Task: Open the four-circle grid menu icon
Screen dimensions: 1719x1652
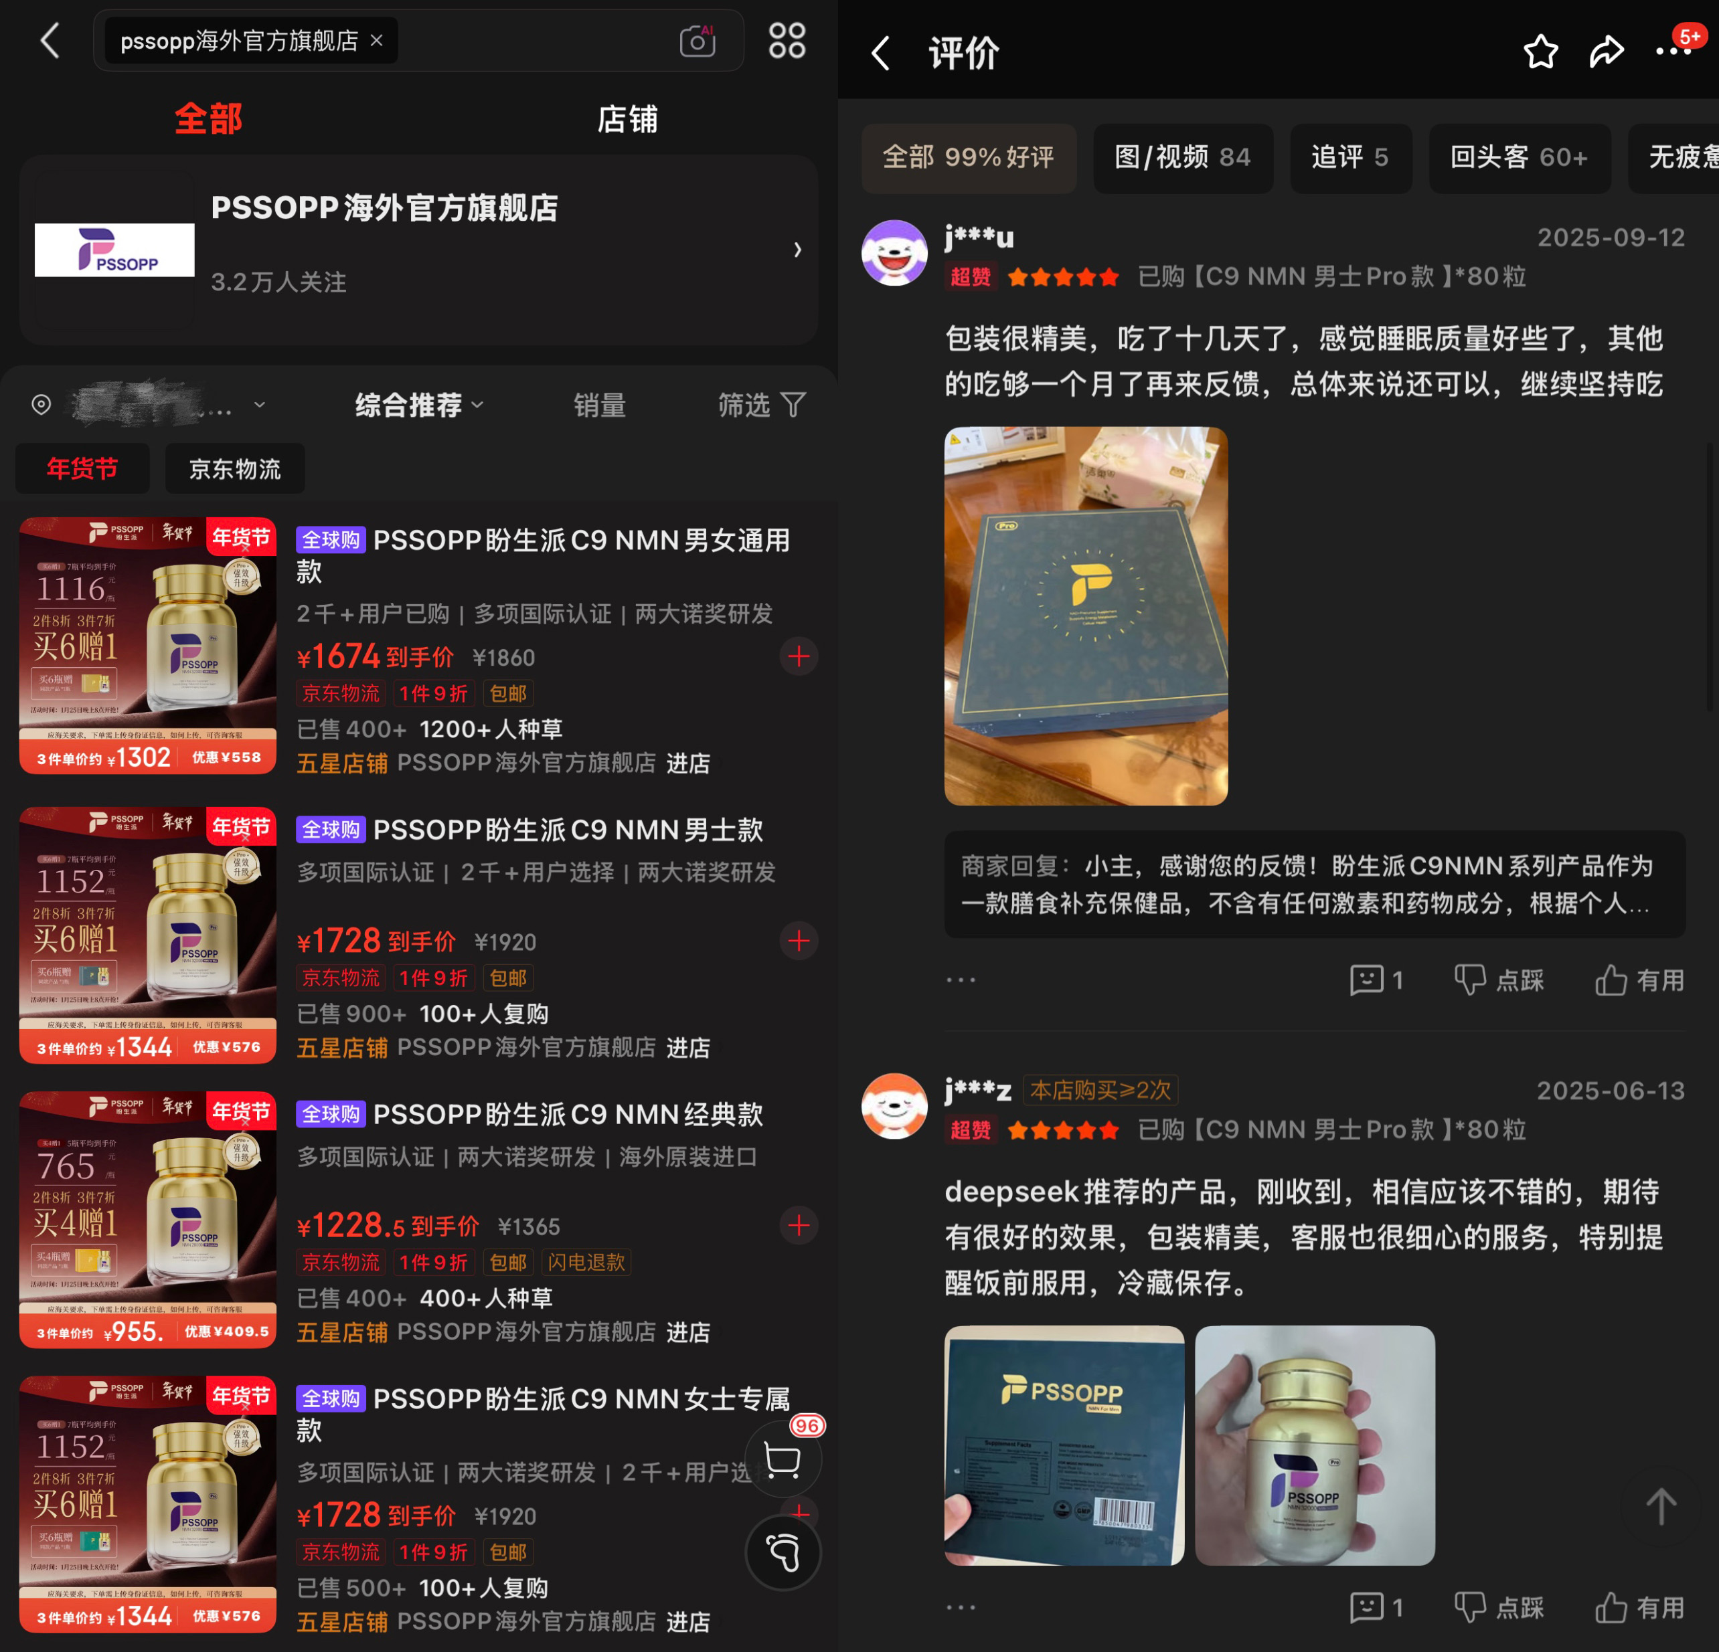Action: tap(787, 40)
